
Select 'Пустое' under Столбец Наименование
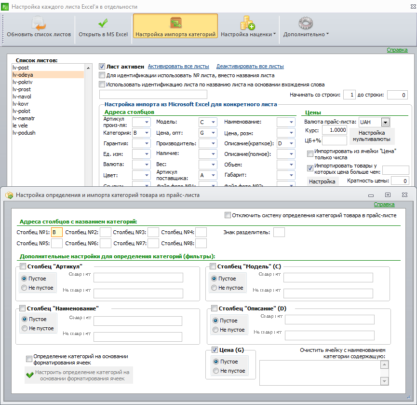click(x=25, y=319)
